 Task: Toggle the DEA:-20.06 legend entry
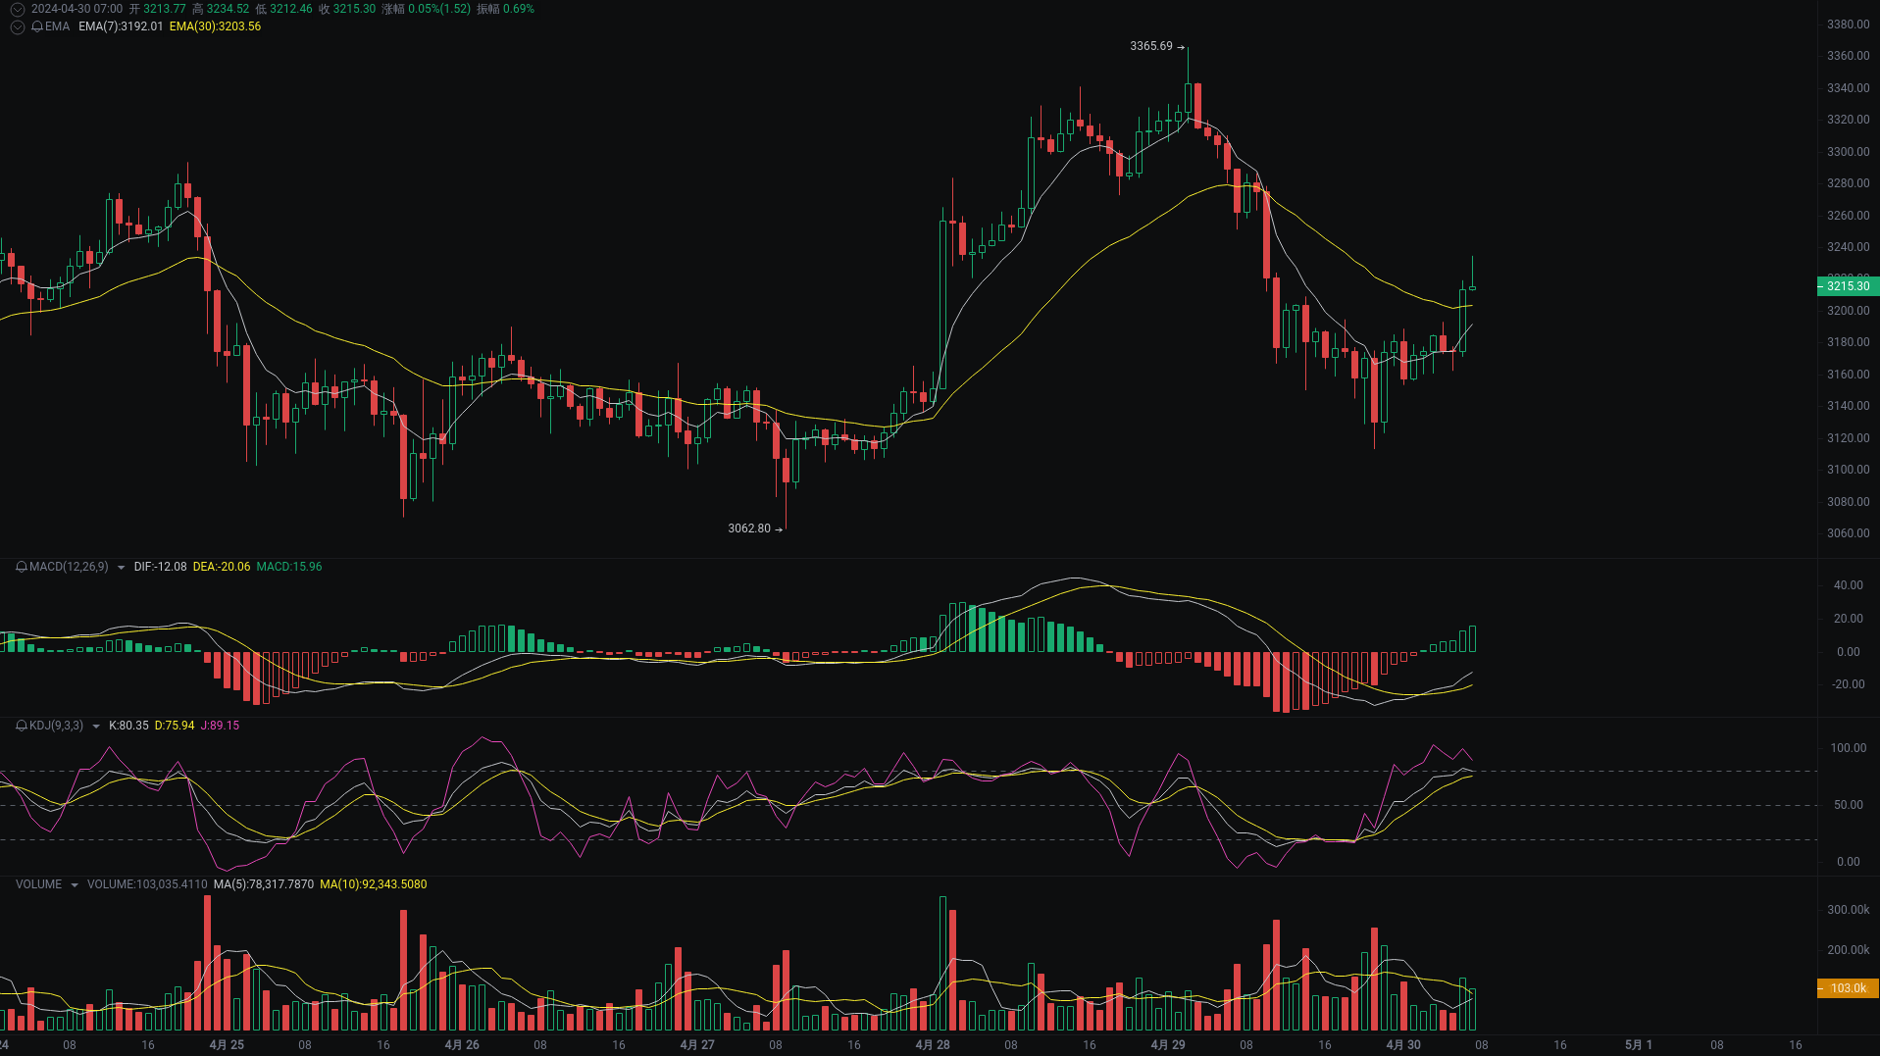tap(222, 567)
